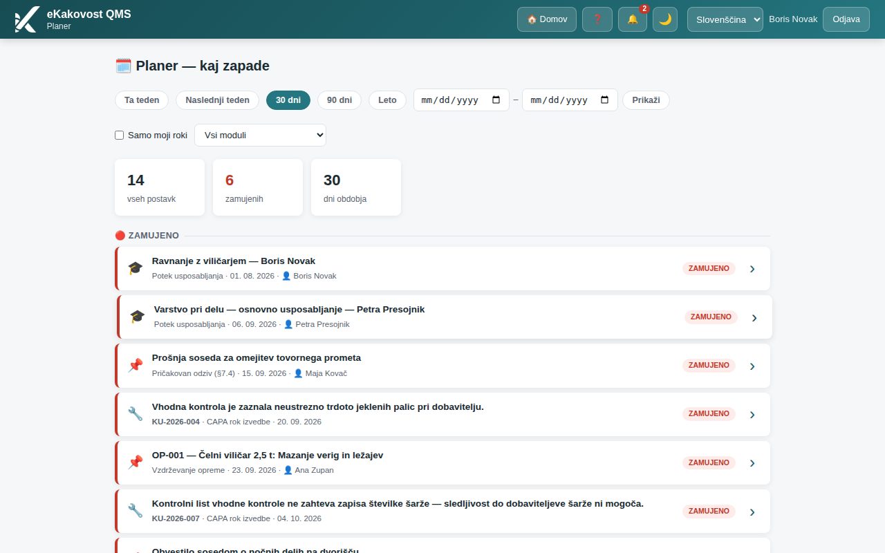Click ZAMUJENO badge on Prošnja soseda row
Screen dimensions: 885x553
709,365
